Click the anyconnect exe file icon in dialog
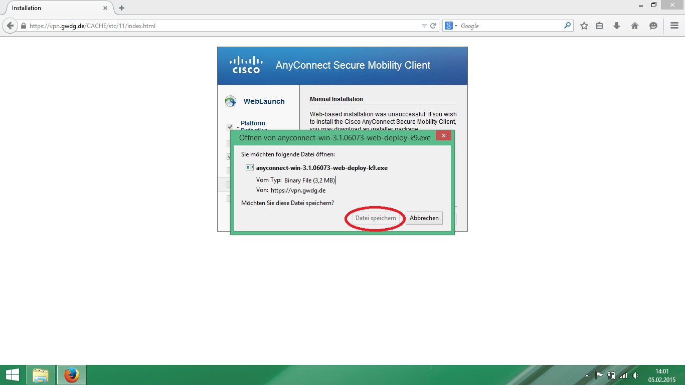Viewport: 685px width, 385px height. point(249,167)
